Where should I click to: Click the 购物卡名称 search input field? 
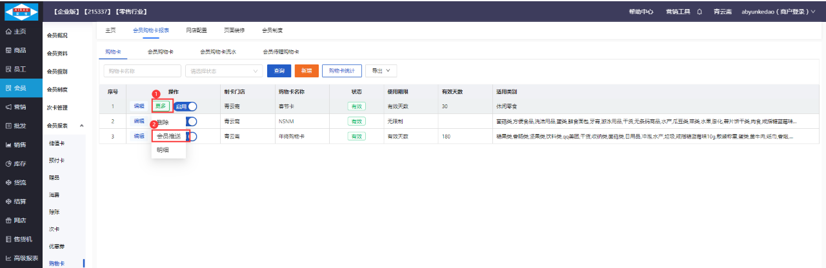click(142, 71)
